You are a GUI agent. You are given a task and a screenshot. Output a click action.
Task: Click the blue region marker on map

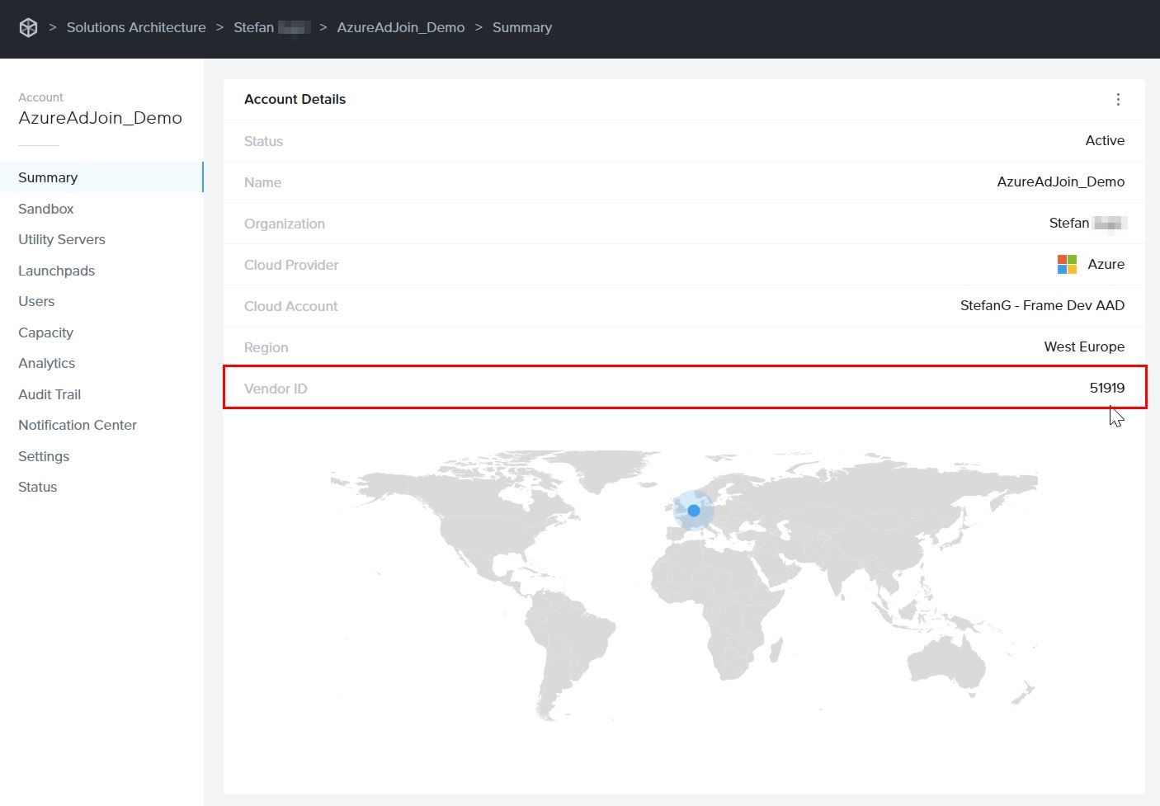[x=694, y=511]
